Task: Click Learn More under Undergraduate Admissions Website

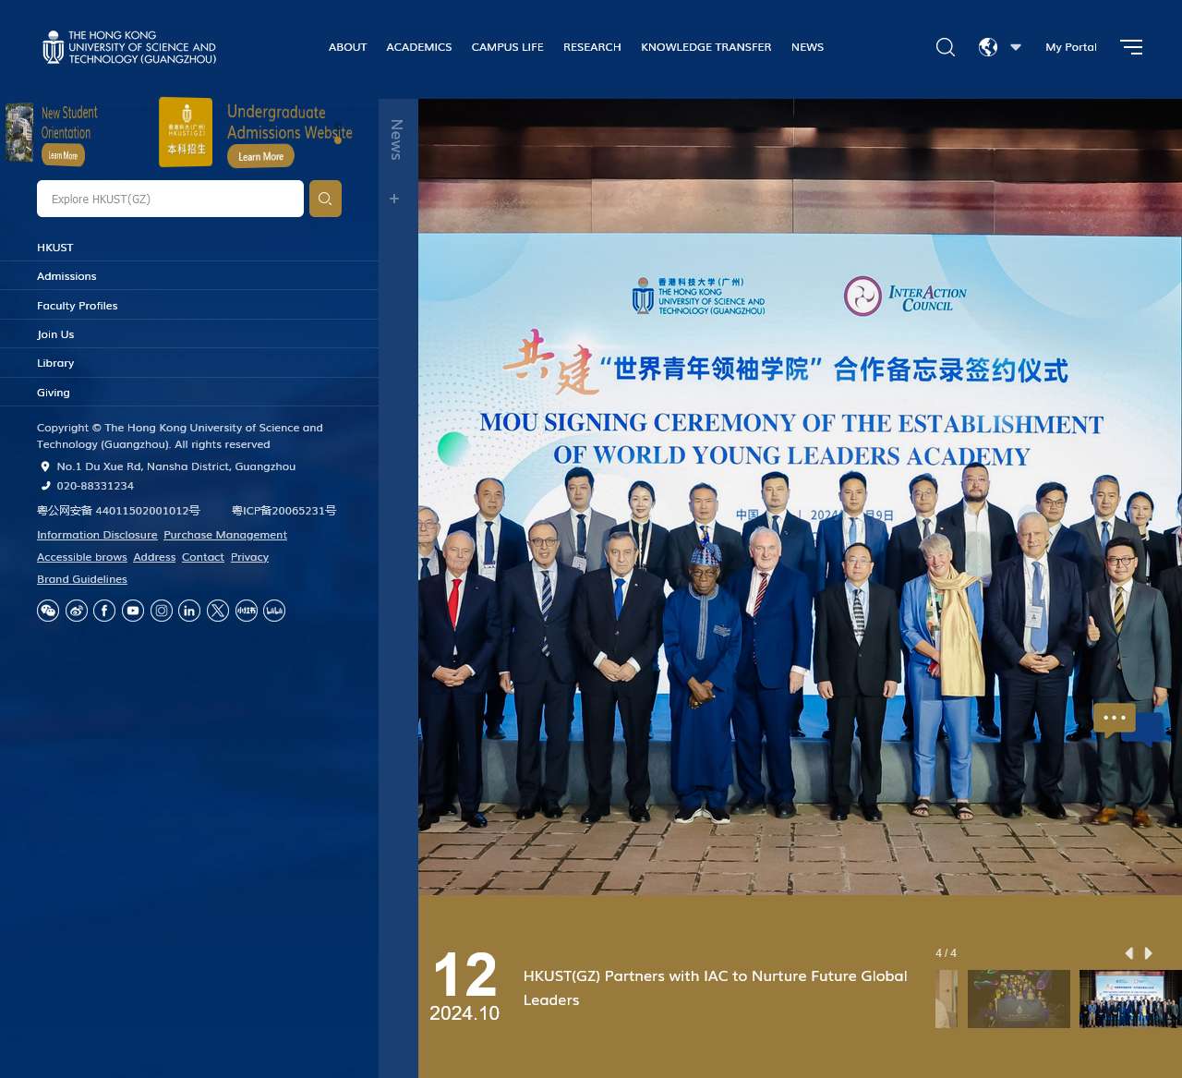Action: click(261, 156)
